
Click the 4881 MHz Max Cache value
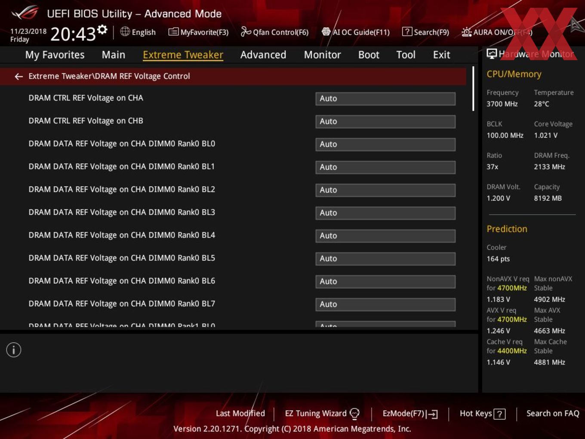pyautogui.click(x=549, y=362)
